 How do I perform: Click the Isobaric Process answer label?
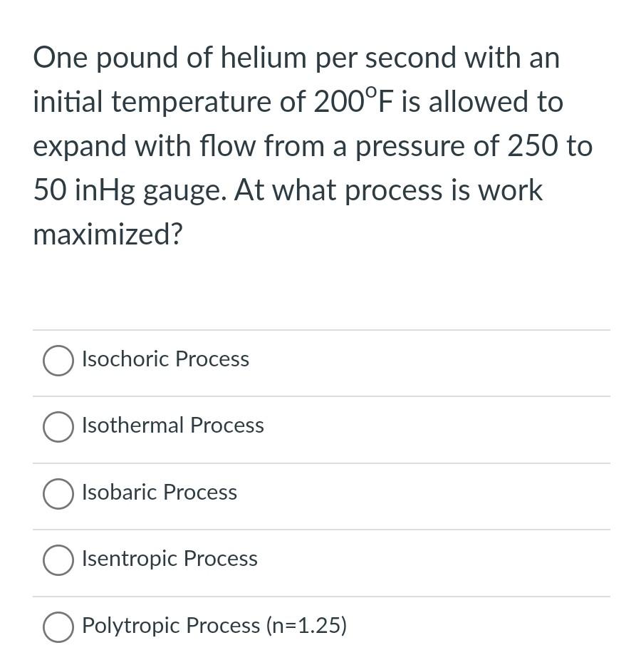[160, 493]
